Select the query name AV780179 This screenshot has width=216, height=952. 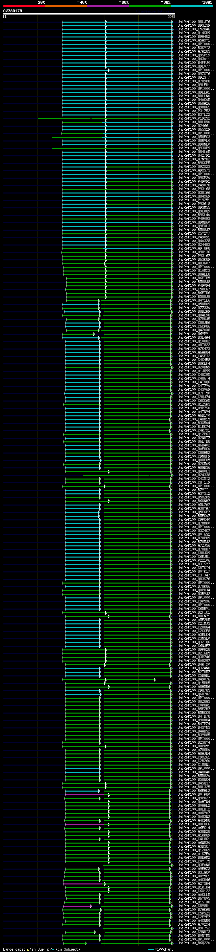tap(12, 11)
